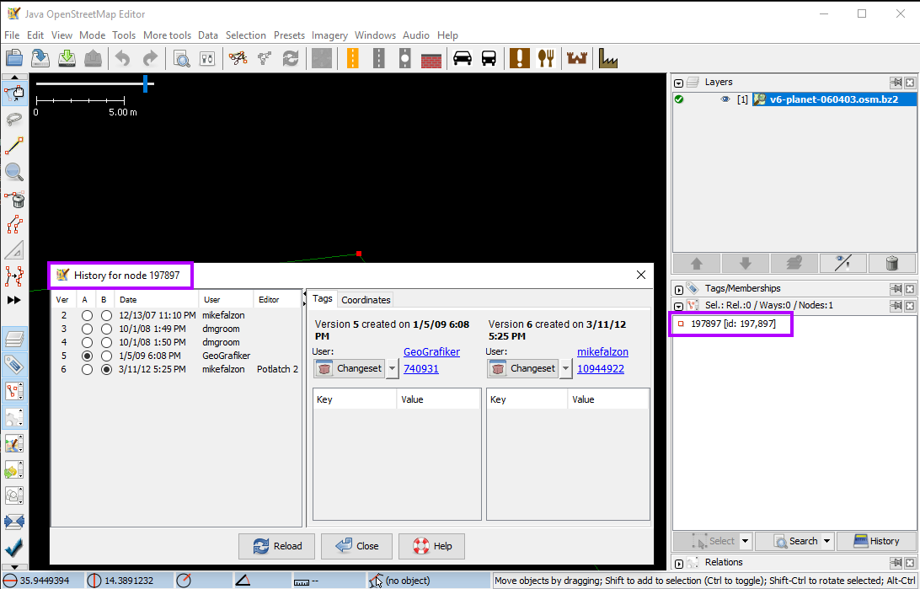Select version 4 radio button in column A
Image resolution: width=920 pixels, height=589 pixels.
coord(86,343)
